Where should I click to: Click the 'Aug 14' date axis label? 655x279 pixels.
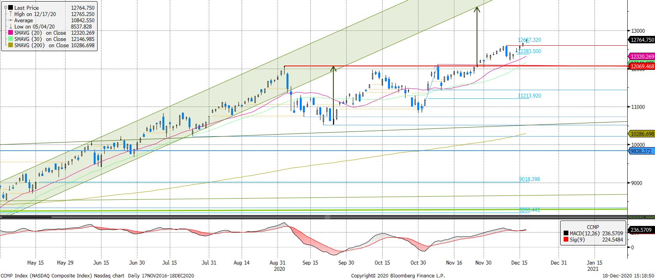pyautogui.click(x=242, y=263)
